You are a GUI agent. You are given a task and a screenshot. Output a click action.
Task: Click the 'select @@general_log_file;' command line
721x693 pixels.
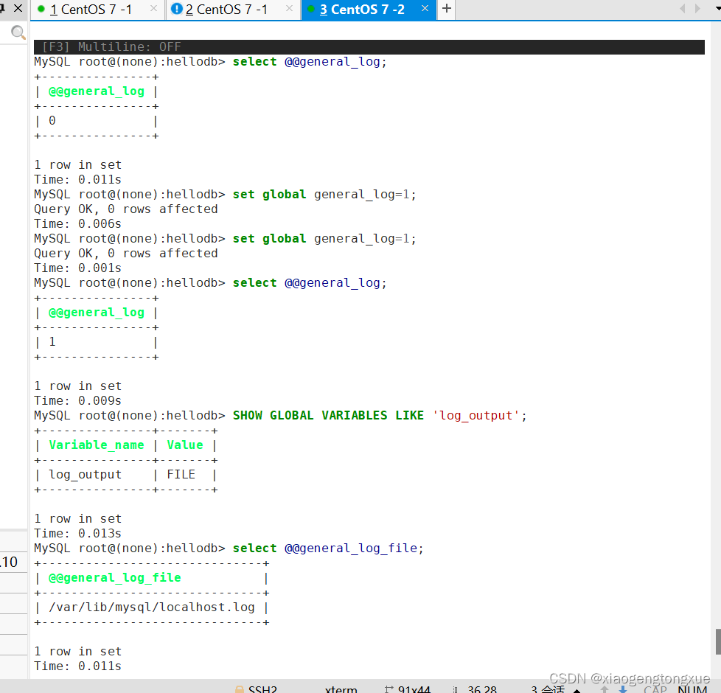229,549
